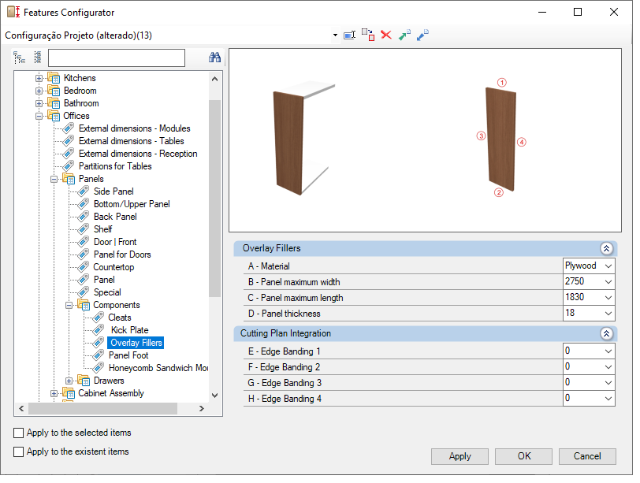This screenshot has width=640, height=483.
Task: Expand the Bathroom tree node
Action: point(39,103)
